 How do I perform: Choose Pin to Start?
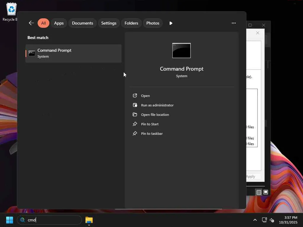(149, 124)
